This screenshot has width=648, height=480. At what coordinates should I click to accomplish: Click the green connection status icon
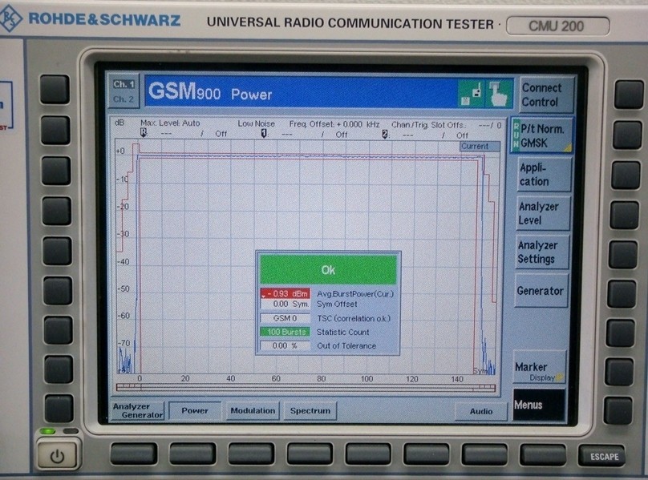pos(471,94)
